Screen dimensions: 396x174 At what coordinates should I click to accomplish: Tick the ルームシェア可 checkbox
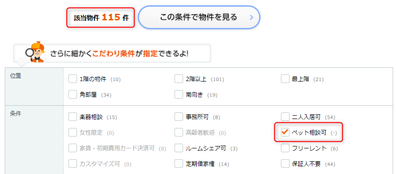tap(179, 148)
